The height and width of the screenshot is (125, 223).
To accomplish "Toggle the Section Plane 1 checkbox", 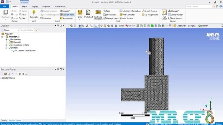I will click(2, 78).
